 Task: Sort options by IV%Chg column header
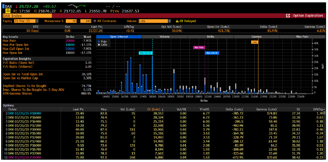coord(317,109)
